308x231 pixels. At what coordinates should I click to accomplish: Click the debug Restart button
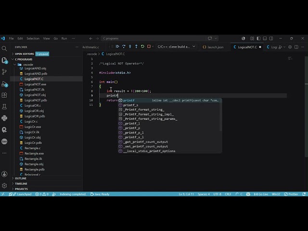[x=142, y=47]
